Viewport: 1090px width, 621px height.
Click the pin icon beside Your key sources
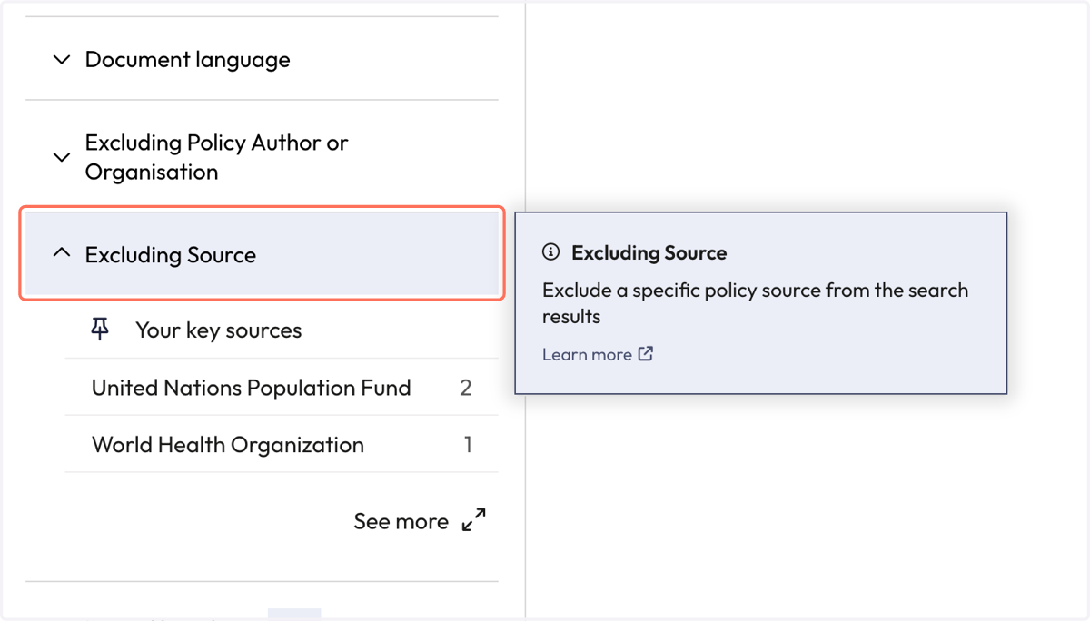pos(100,330)
